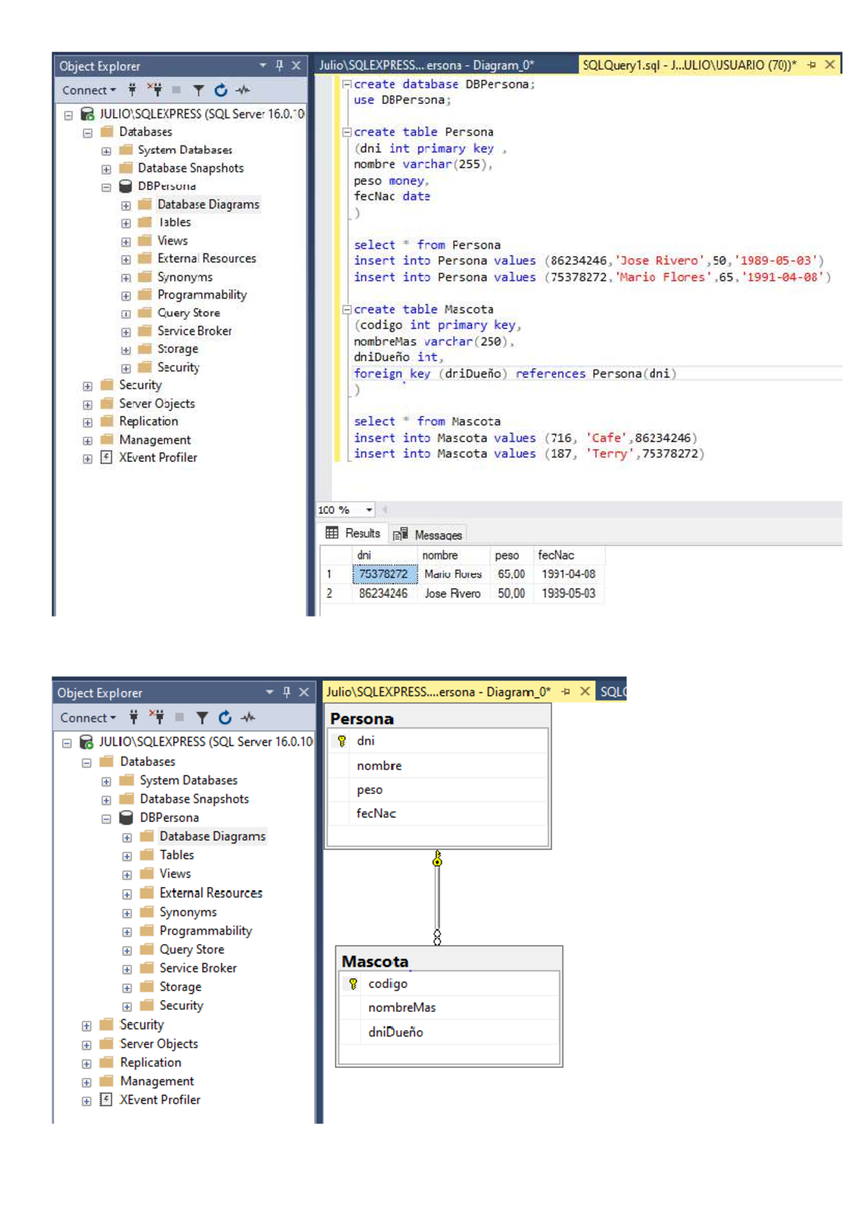Open Object Explorer window-position arrow in diagram screenshot
The height and width of the screenshot is (1213, 858).
point(270,692)
